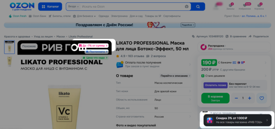This screenshot has width=275, height=129.
Task: Open Заказы orders icon
Action: point(230,7)
